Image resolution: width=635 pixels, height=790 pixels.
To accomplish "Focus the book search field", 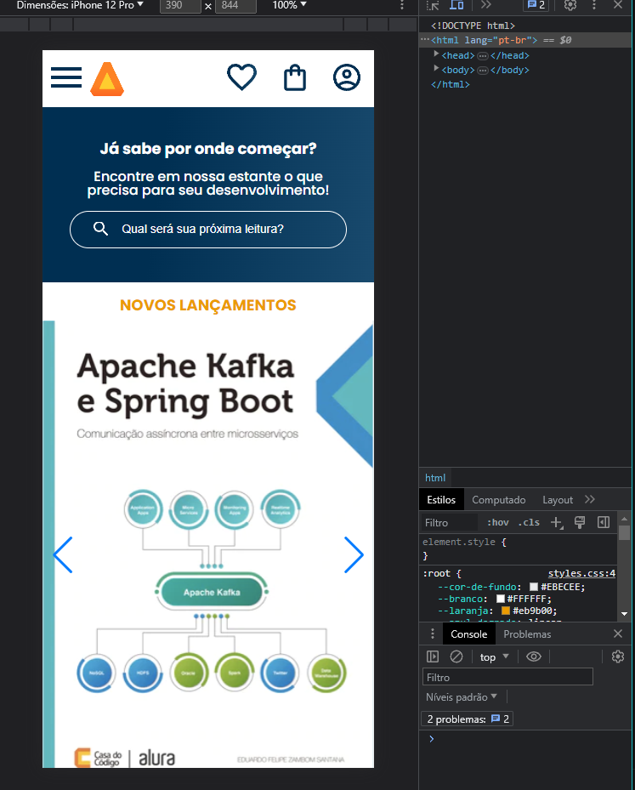I will tap(208, 230).
